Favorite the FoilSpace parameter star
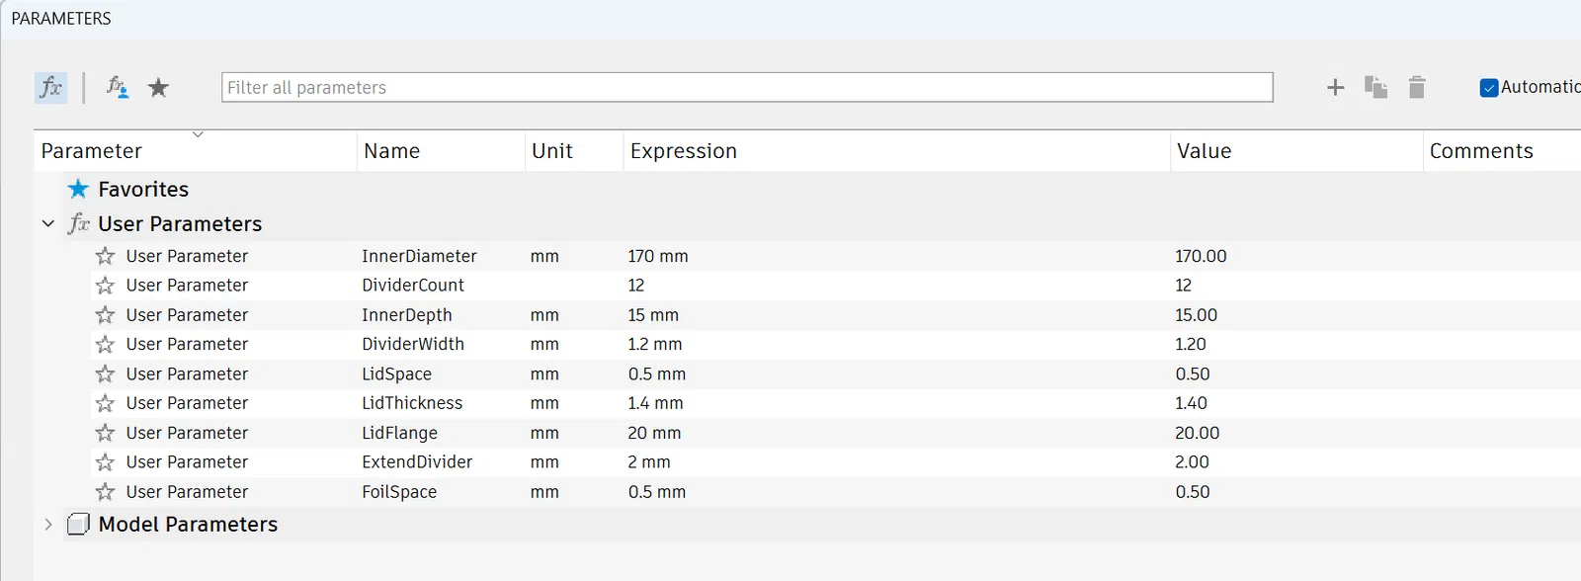Image resolution: width=1581 pixels, height=581 pixels. point(105,492)
